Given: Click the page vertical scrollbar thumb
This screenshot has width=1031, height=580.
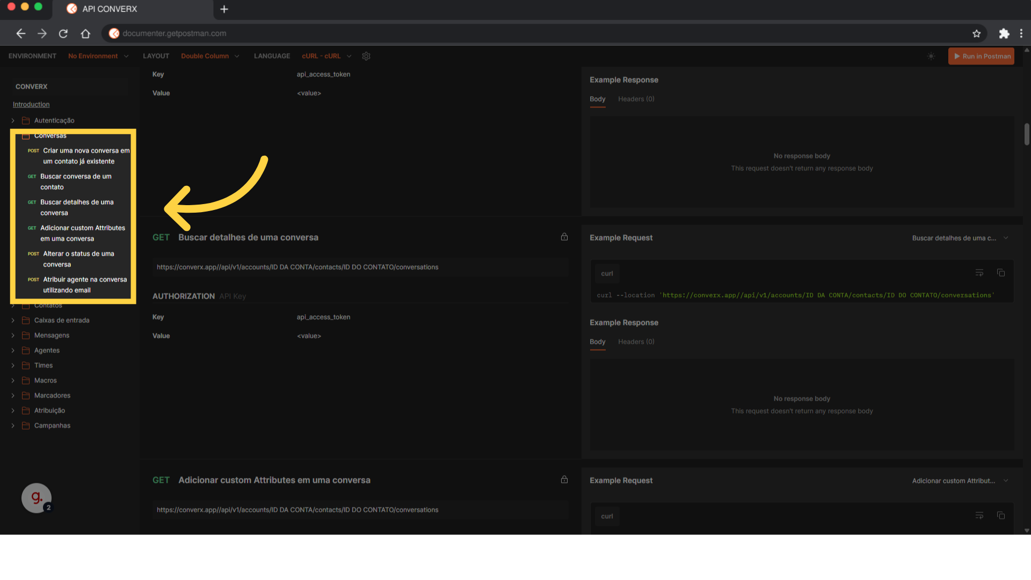Looking at the screenshot, I should pos(1027,134).
